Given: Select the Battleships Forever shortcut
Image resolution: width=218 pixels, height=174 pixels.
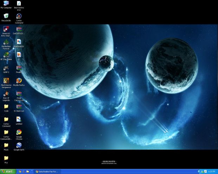Looking at the screenshot, I should pos(6,45).
